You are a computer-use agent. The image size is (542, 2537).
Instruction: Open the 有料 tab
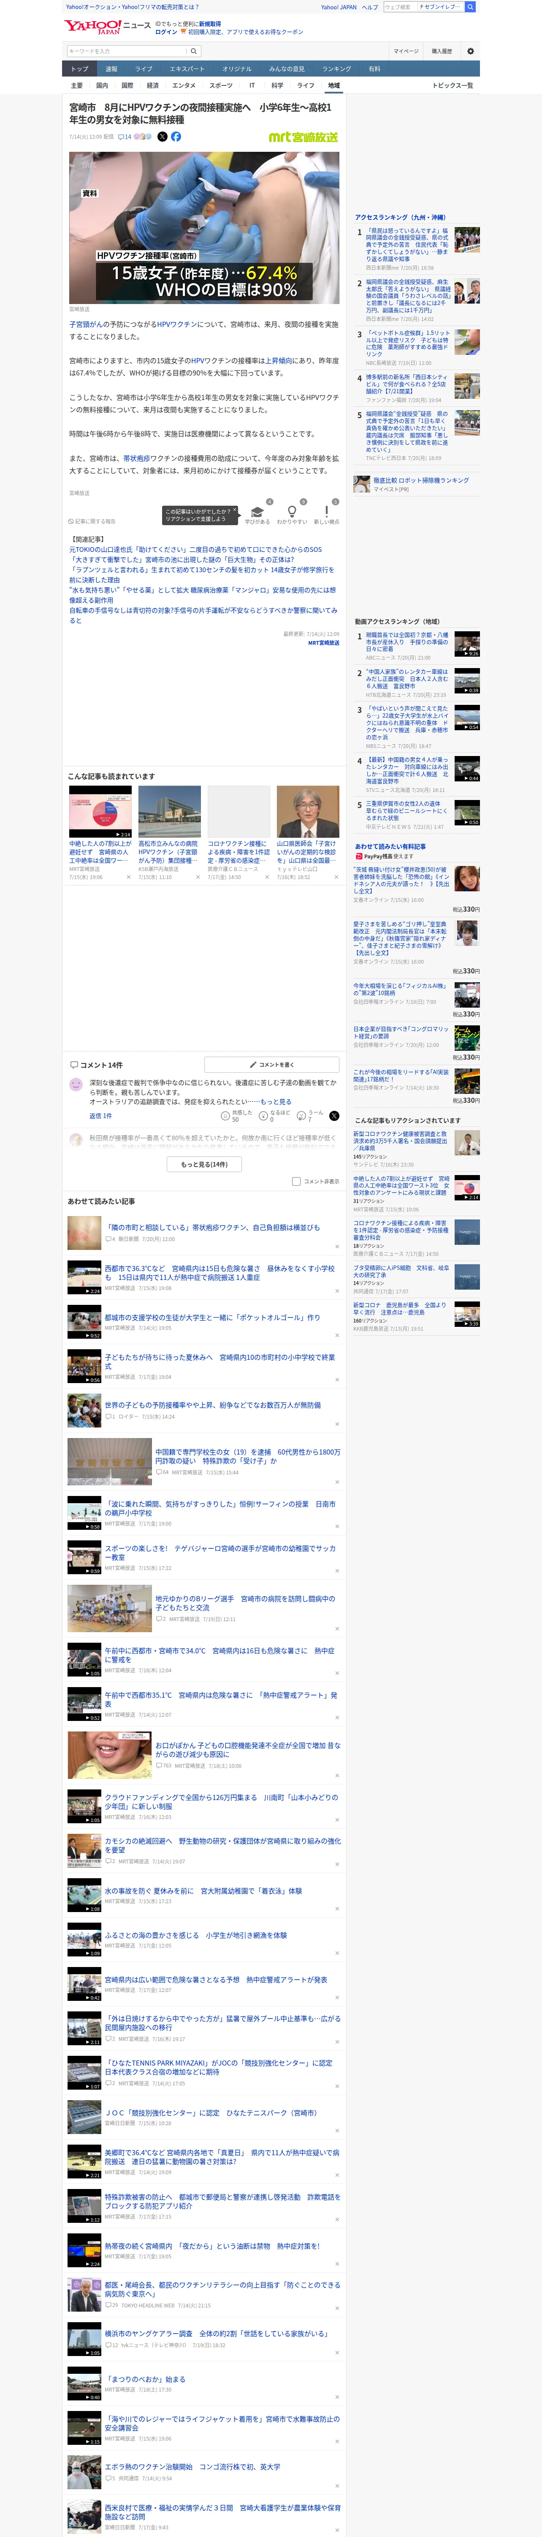pos(375,69)
